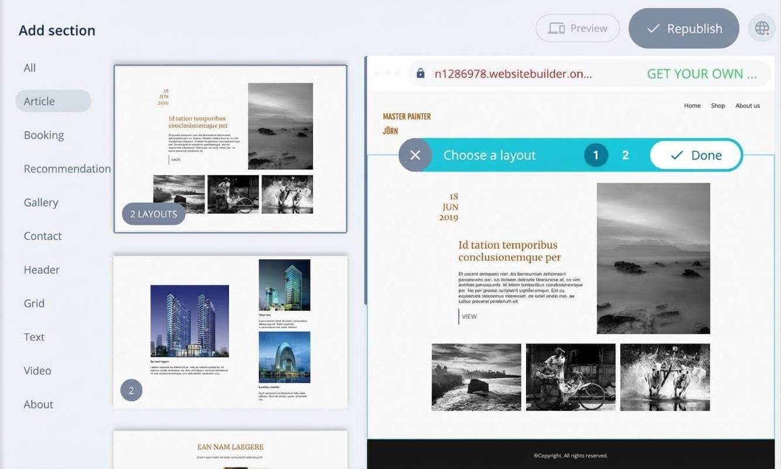Viewport: 781px width, 469px height.
Task: Click the website URL address field
Action: pyautogui.click(x=513, y=74)
